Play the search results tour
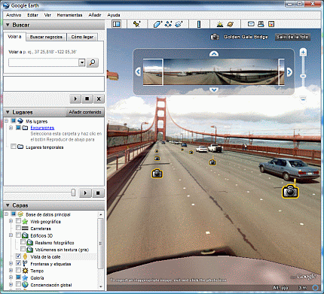The height and width of the screenshot is (294, 324). 75,99
